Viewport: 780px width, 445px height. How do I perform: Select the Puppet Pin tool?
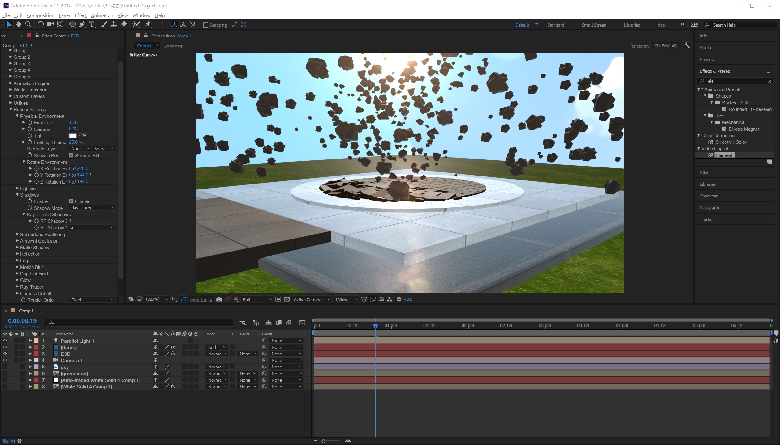click(148, 24)
